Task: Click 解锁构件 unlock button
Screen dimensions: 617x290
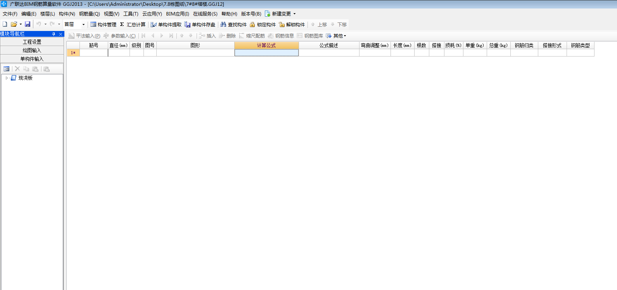Action: [x=292, y=24]
